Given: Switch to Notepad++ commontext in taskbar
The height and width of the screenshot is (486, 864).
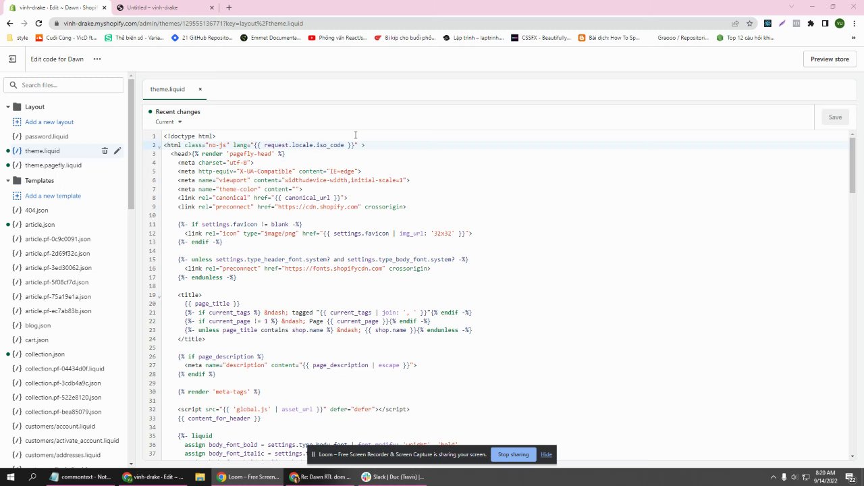Looking at the screenshot, I should point(81,477).
